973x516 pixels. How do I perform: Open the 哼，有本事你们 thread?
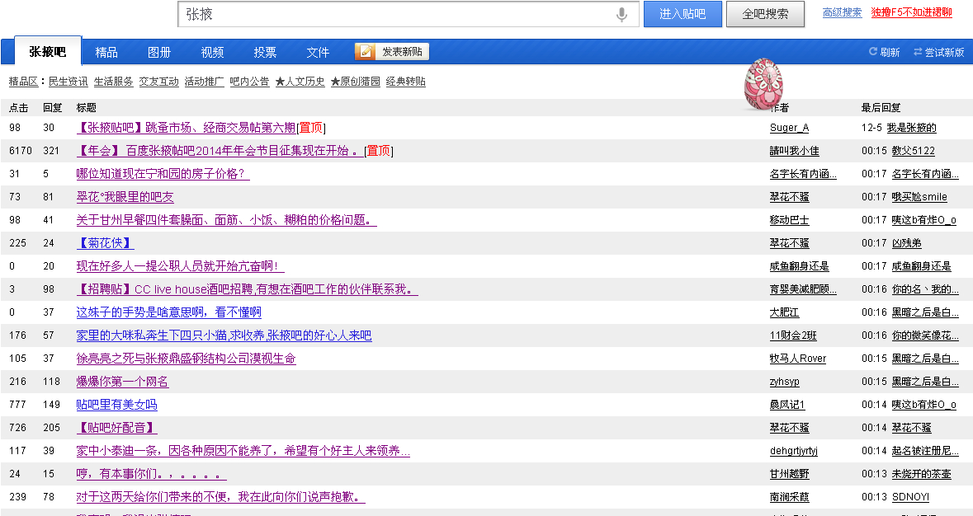(151, 474)
